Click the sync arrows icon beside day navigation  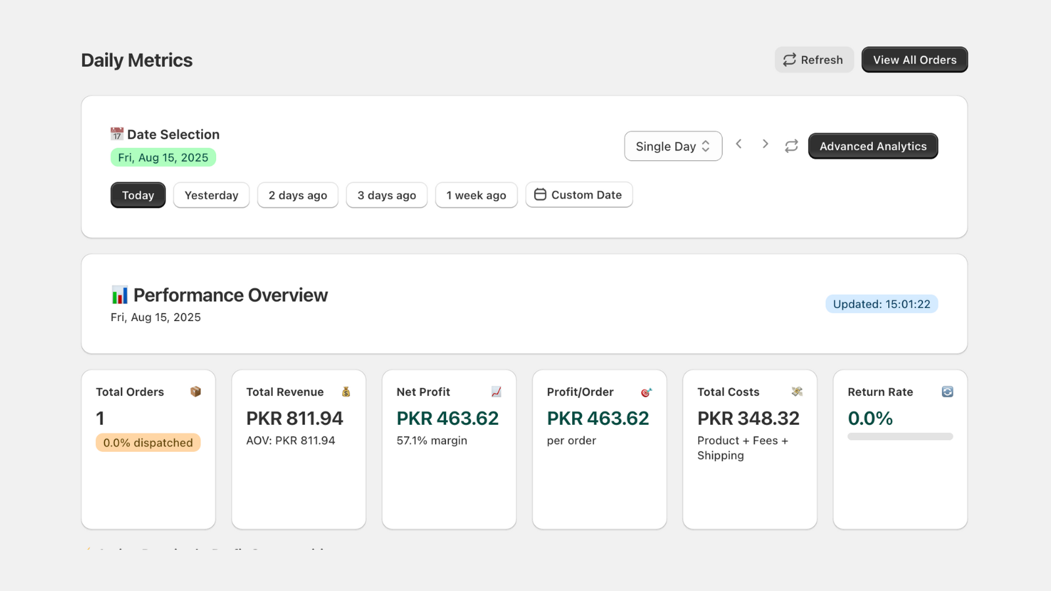pyautogui.click(x=791, y=145)
